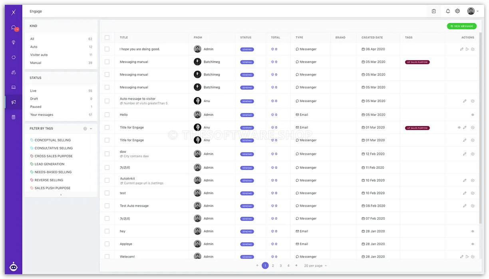
Task: Click the play icon for 'I hope you are doing good.'
Action: click(x=467, y=49)
